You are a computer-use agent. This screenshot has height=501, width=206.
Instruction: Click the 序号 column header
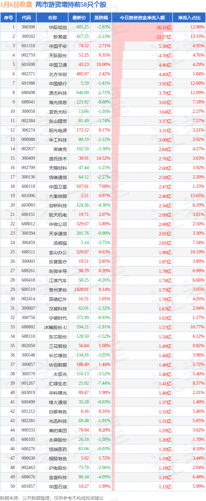[x=8, y=18]
